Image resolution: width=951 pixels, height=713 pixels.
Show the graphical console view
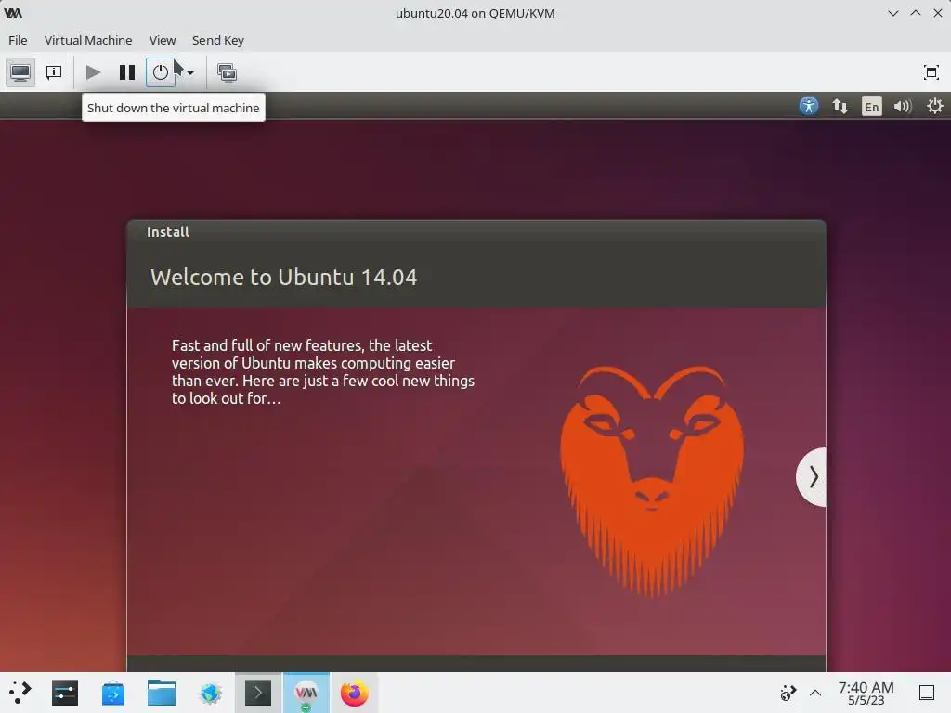click(20, 72)
